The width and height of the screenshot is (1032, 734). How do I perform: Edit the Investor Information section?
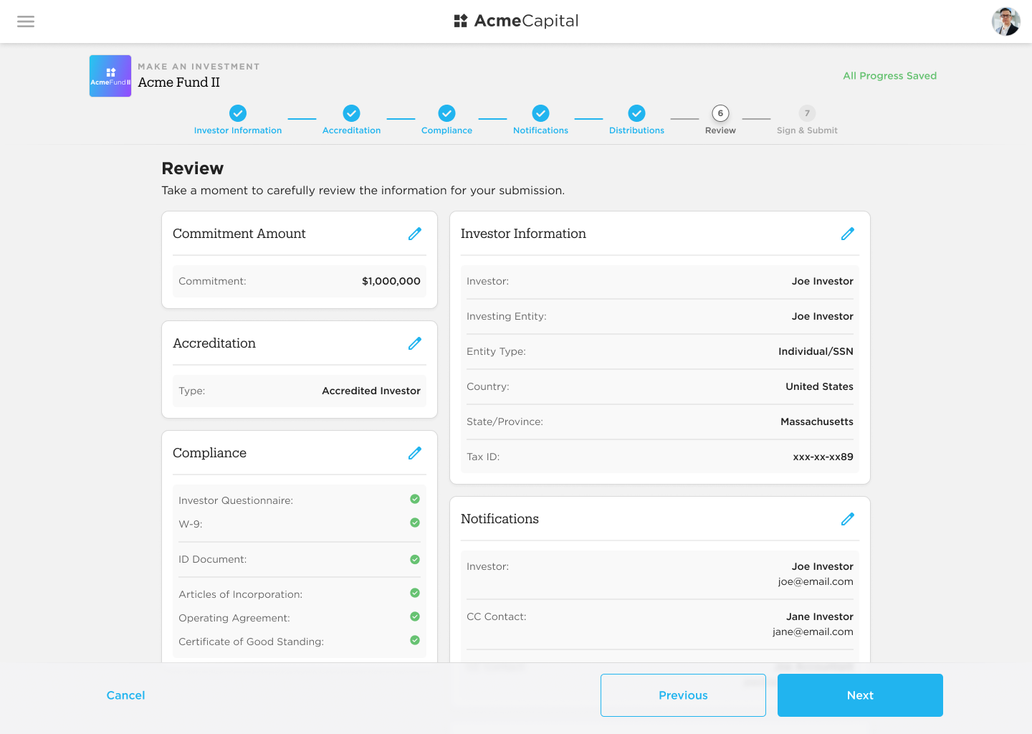click(848, 234)
